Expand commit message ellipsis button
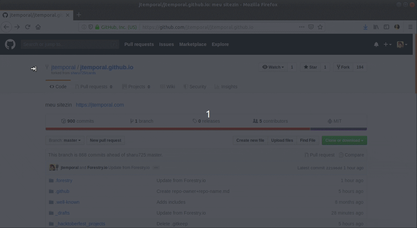Screen dimensions: 417x228 (156, 168)
